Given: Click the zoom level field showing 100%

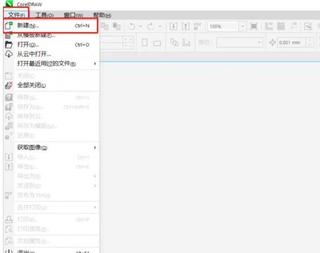Looking at the screenshot, I should (223, 26).
